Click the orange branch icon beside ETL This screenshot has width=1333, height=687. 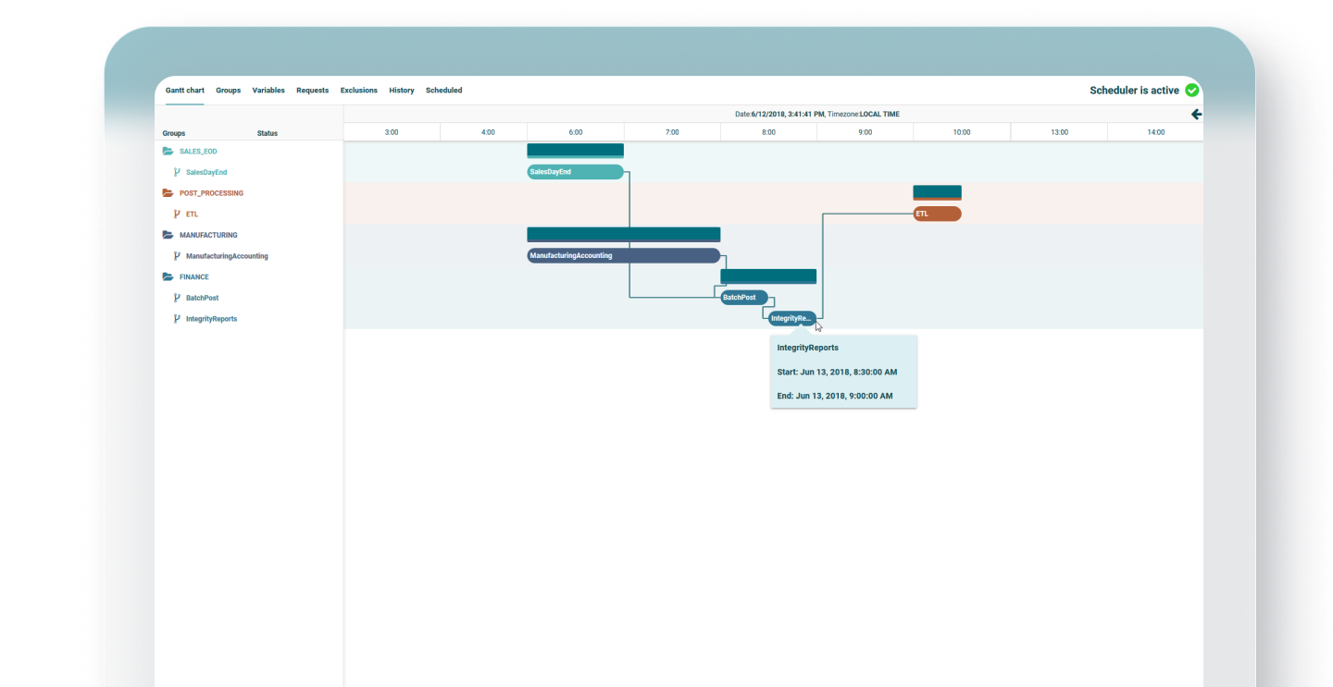[x=177, y=214]
